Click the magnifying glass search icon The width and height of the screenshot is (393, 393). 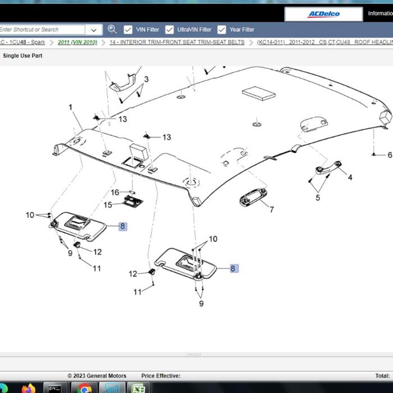point(112,29)
